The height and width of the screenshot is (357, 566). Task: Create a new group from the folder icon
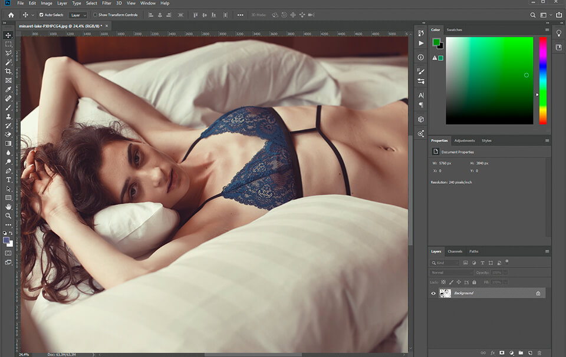[x=521, y=353]
